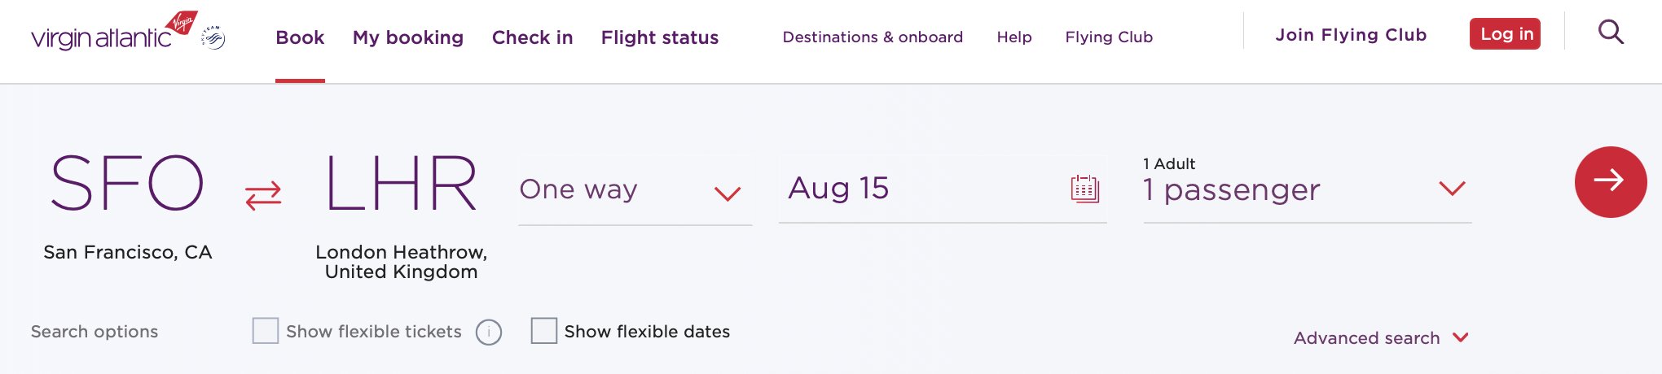Image resolution: width=1662 pixels, height=374 pixels.
Task: Expand Advanced search options
Action: tap(1381, 337)
